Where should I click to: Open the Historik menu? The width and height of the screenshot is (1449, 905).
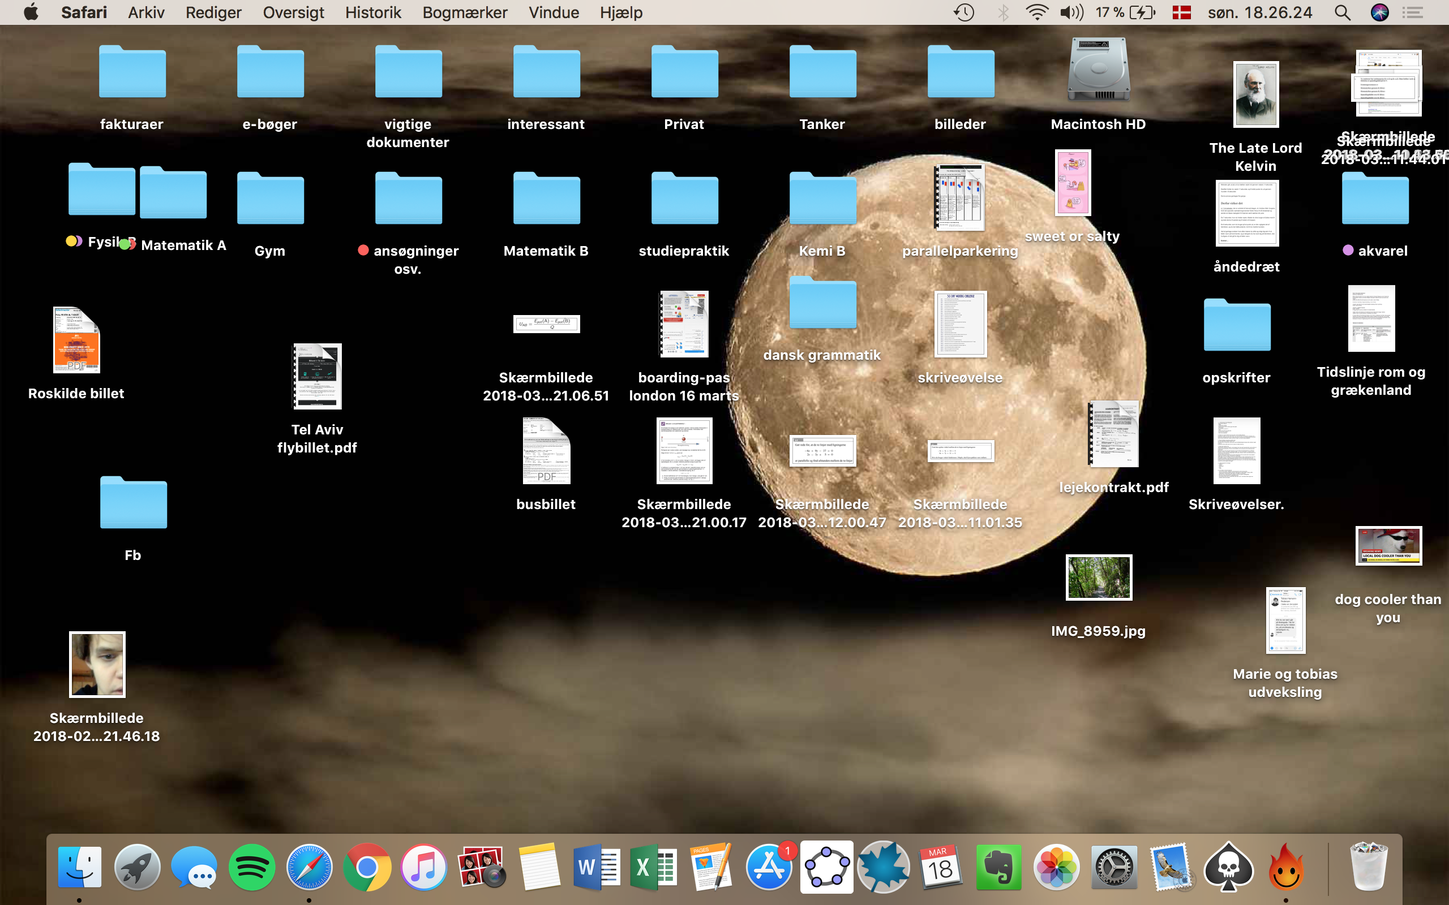click(372, 12)
